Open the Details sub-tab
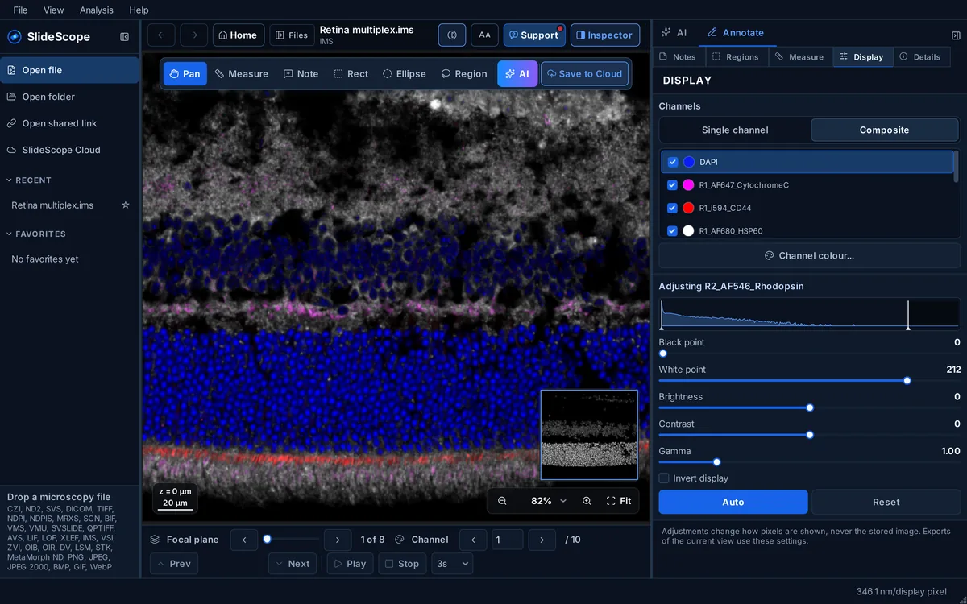This screenshot has width=967, height=604. (920, 57)
